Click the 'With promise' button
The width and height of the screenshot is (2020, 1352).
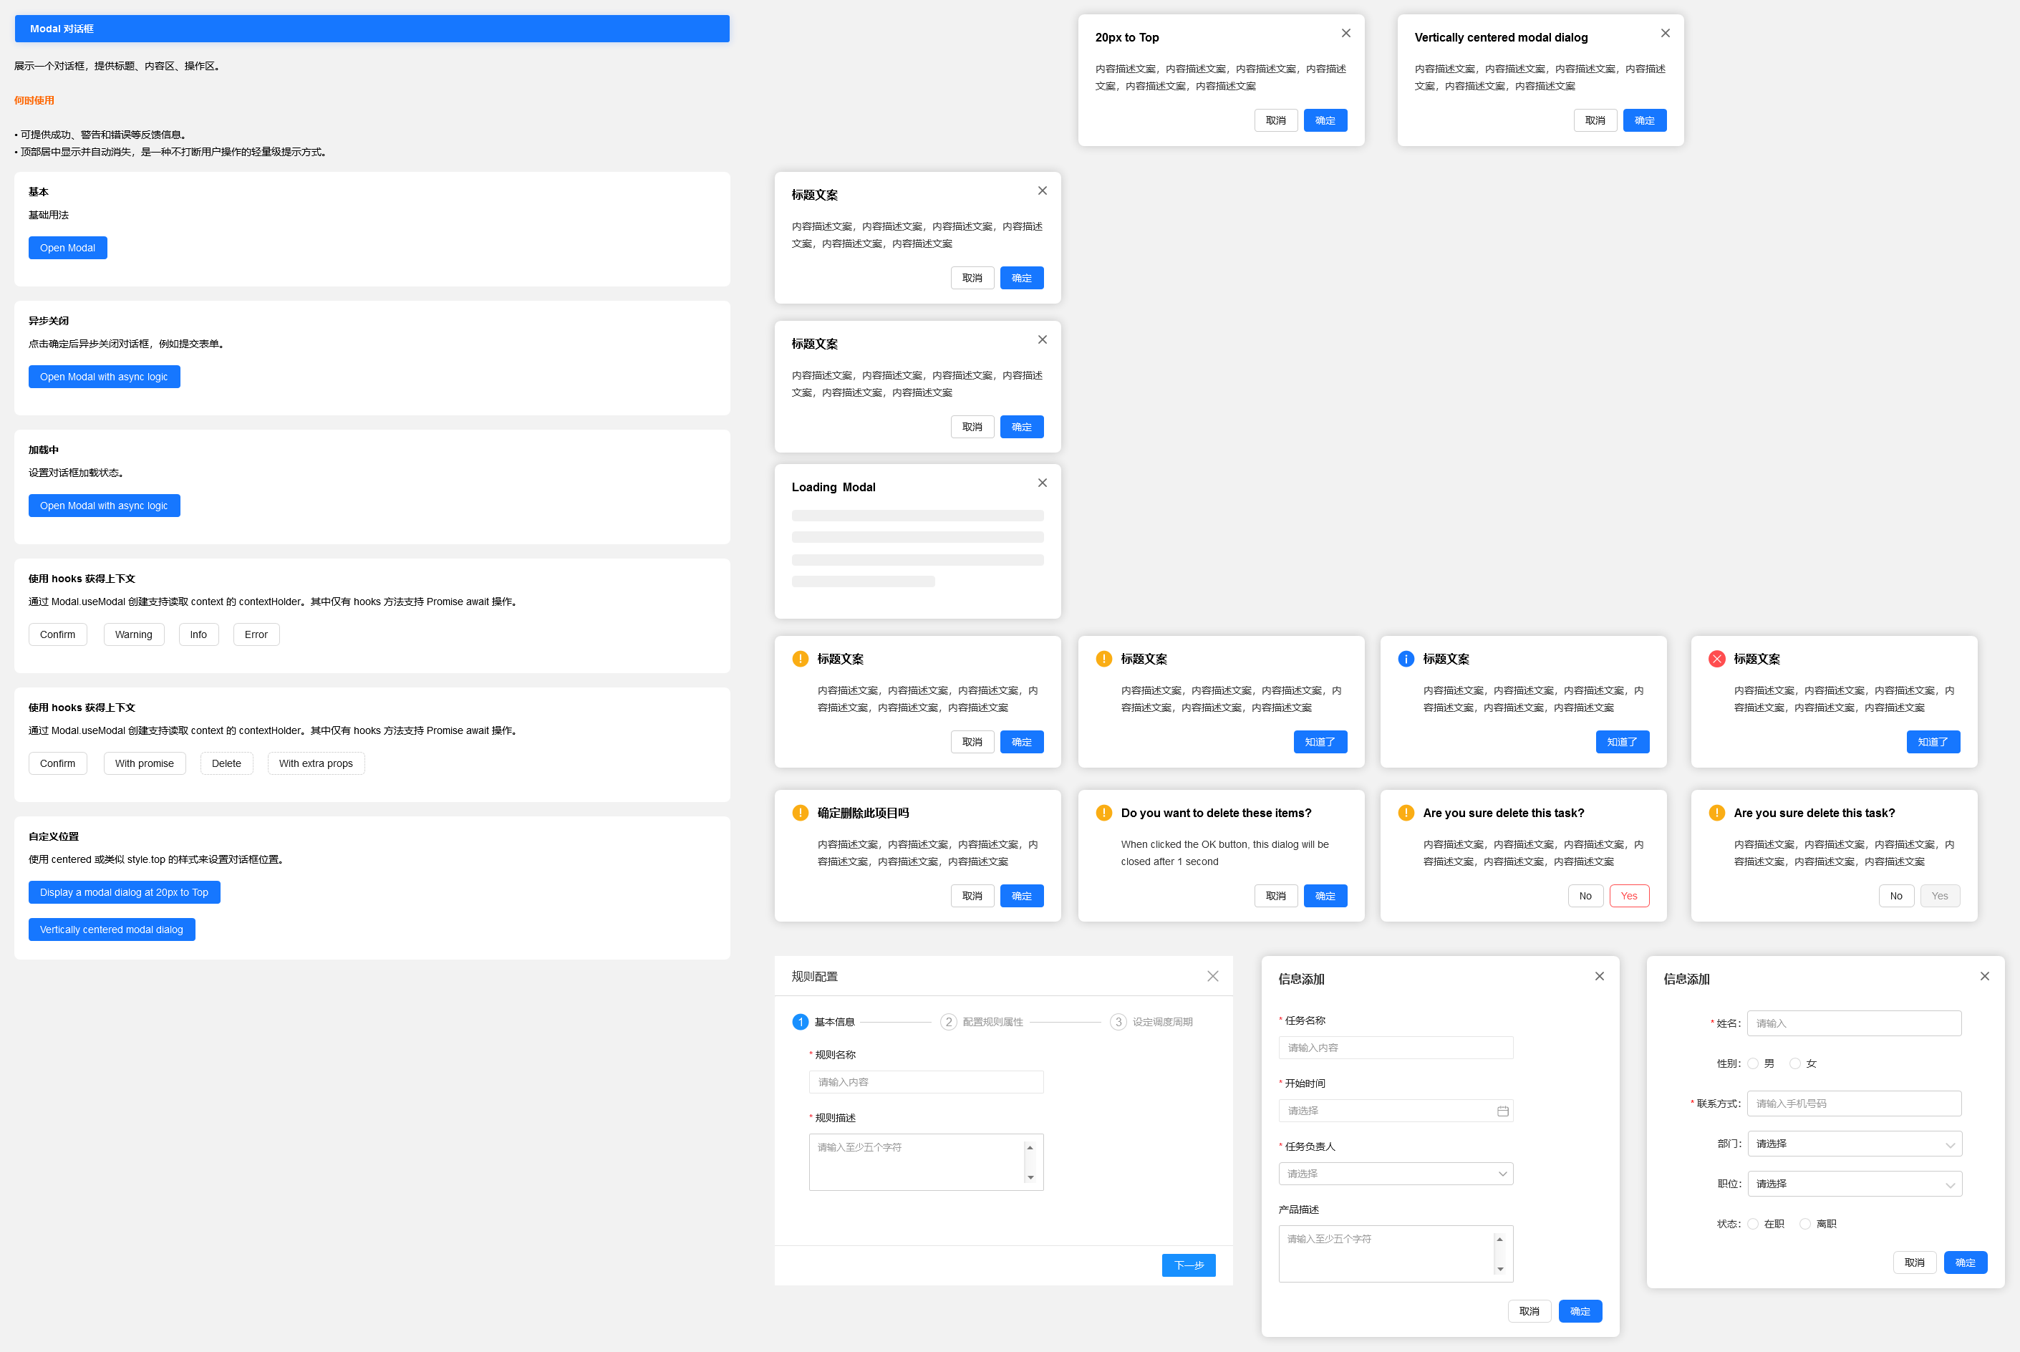[x=145, y=763]
